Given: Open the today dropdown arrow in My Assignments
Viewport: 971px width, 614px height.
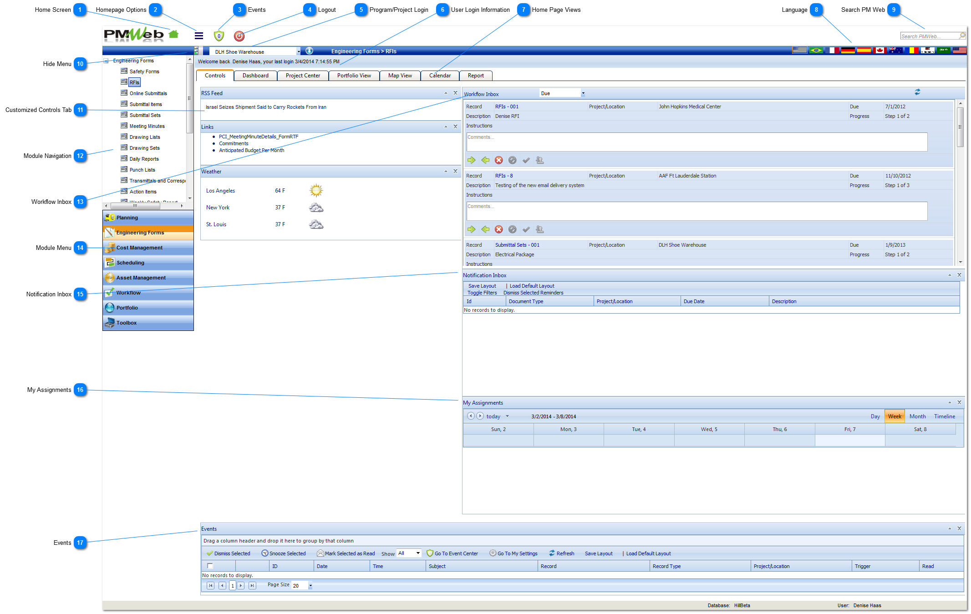Looking at the screenshot, I should [507, 416].
